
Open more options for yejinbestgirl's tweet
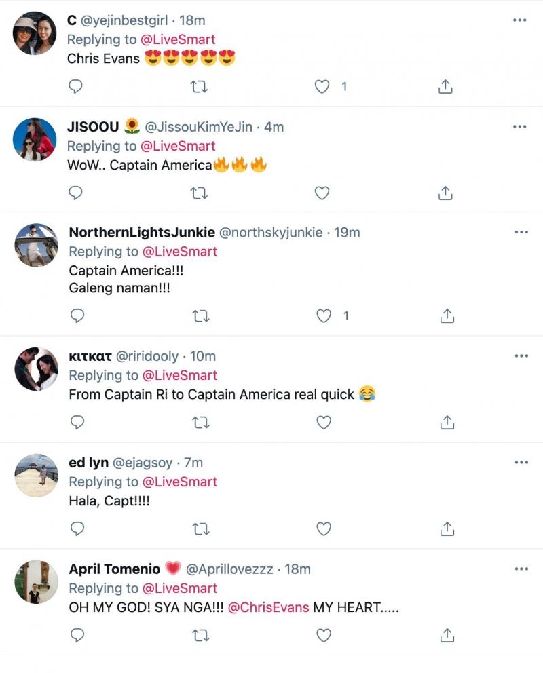coord(519,20)
